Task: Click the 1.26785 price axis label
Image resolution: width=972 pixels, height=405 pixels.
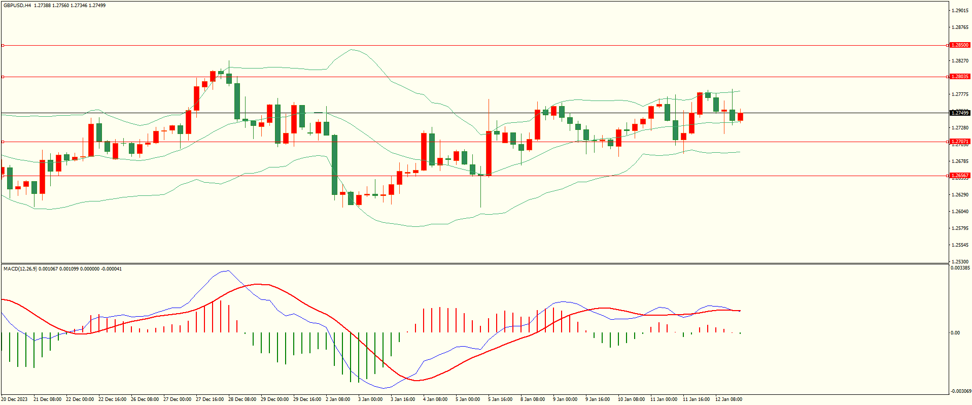Action: pos(960,161)
